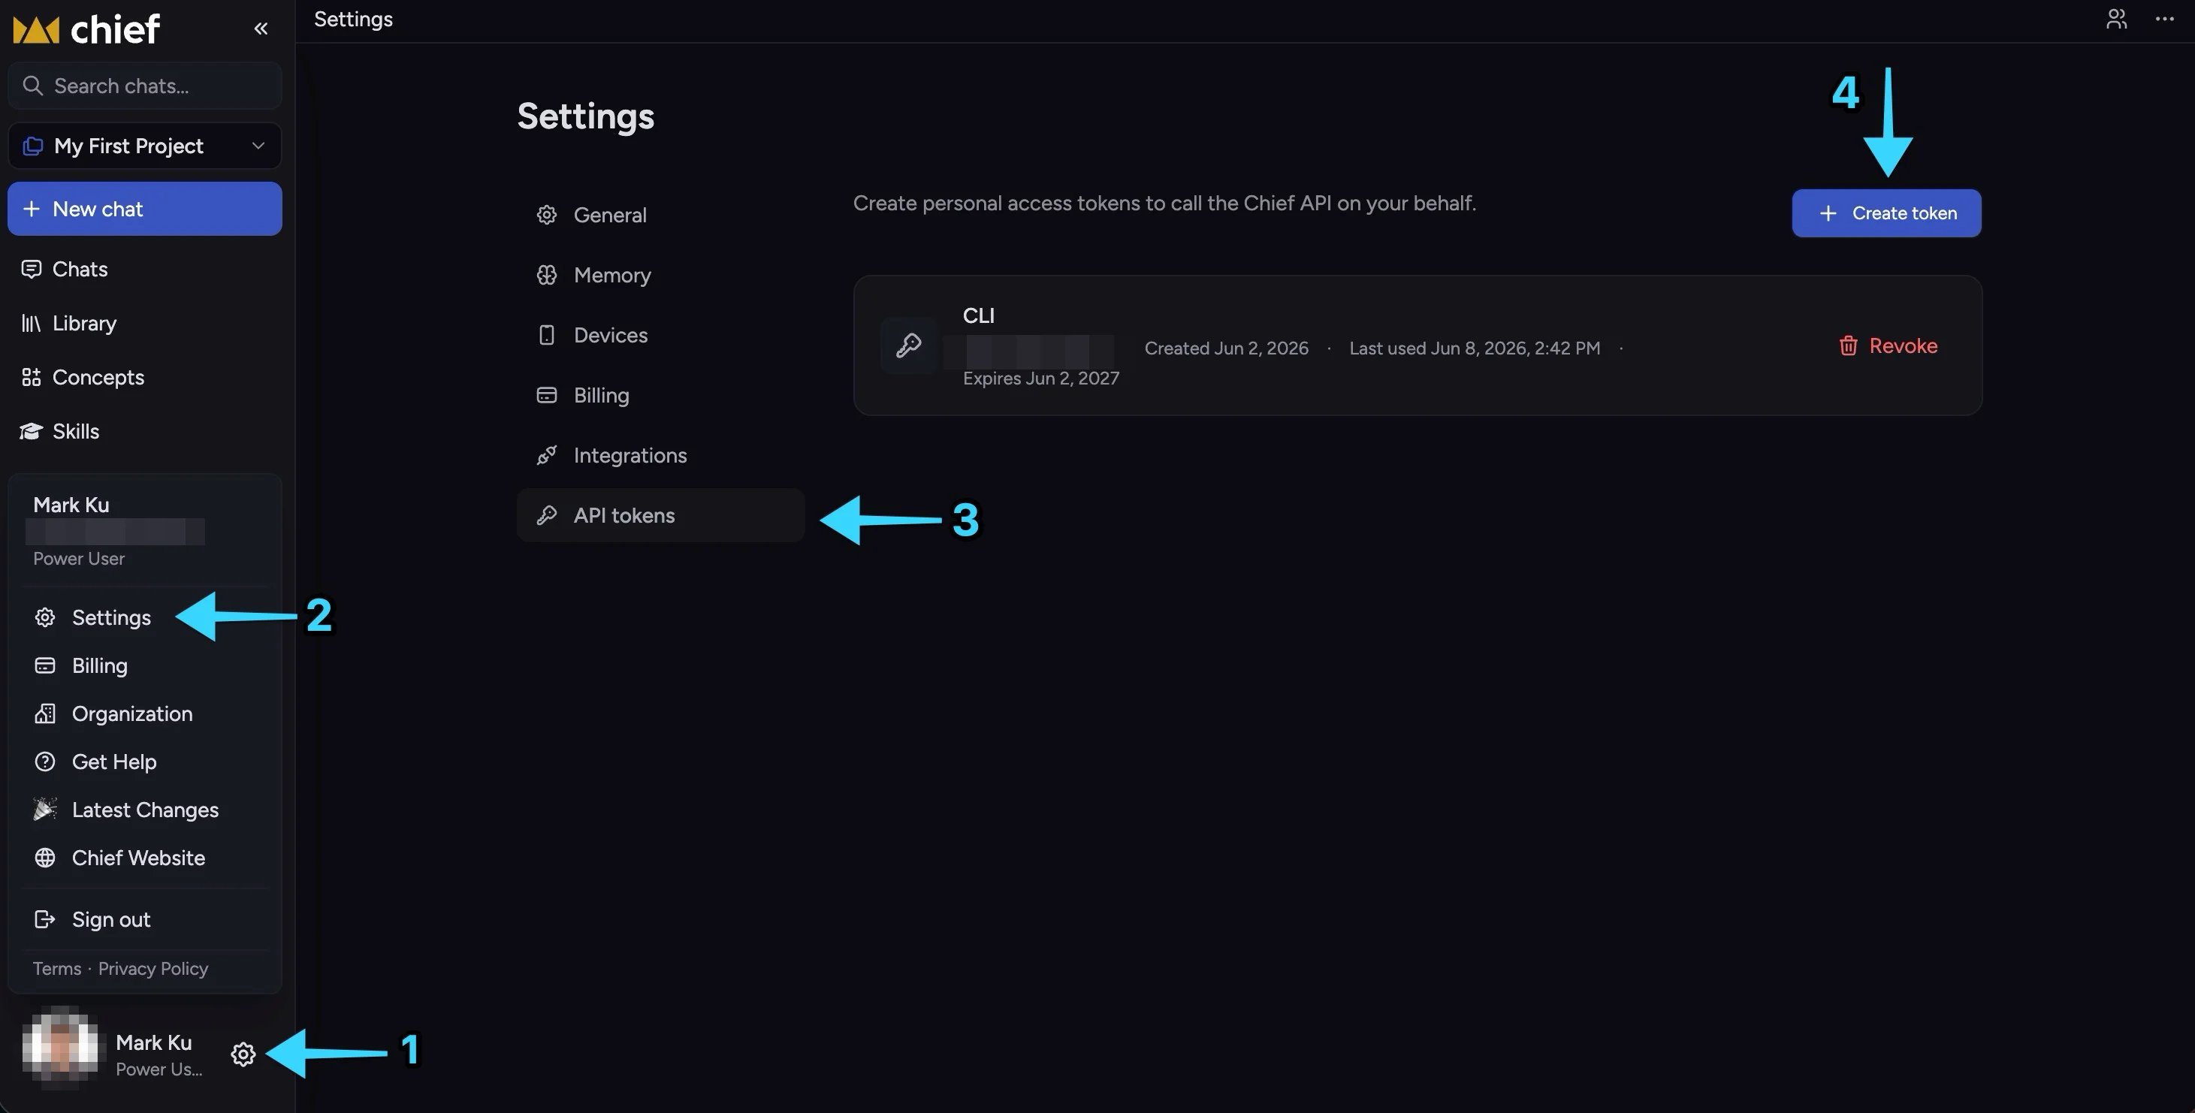2195x1113 pixels.
Task: Click the CLI token name
Action: tap(979, 316)
